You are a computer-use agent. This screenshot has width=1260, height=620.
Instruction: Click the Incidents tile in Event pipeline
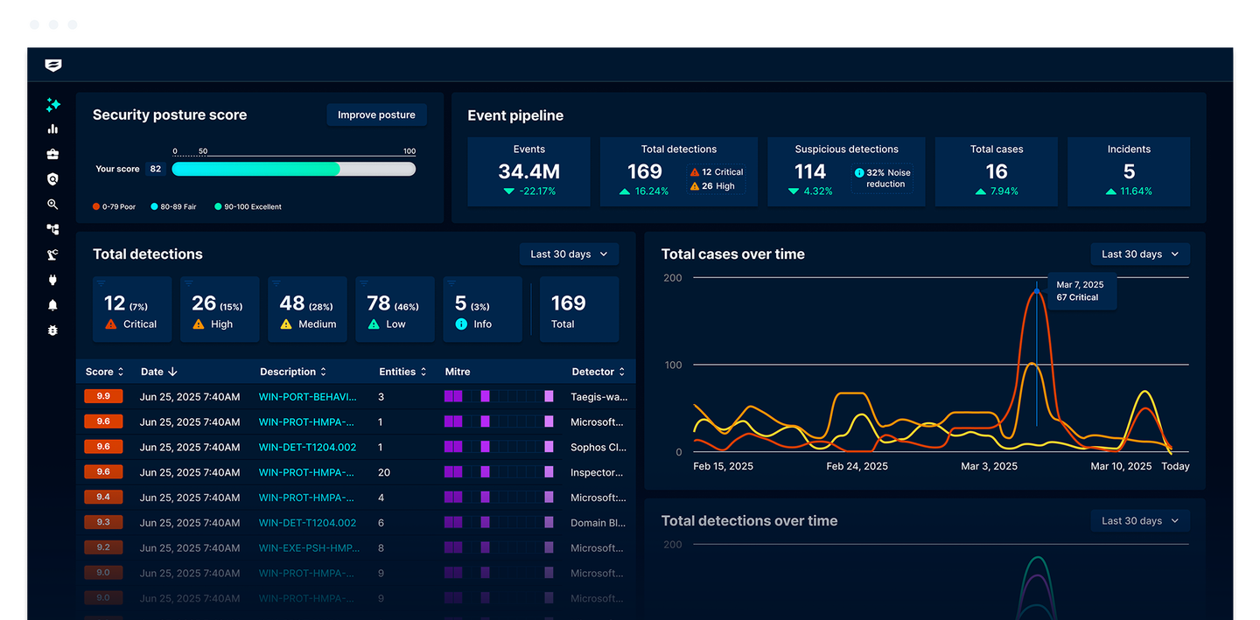[1129, 171]
